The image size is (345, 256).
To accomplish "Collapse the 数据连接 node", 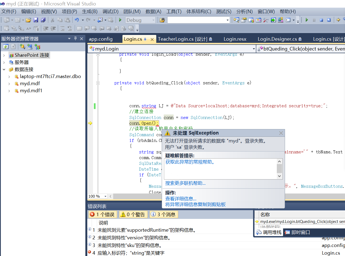I will [x=4, y=70].
